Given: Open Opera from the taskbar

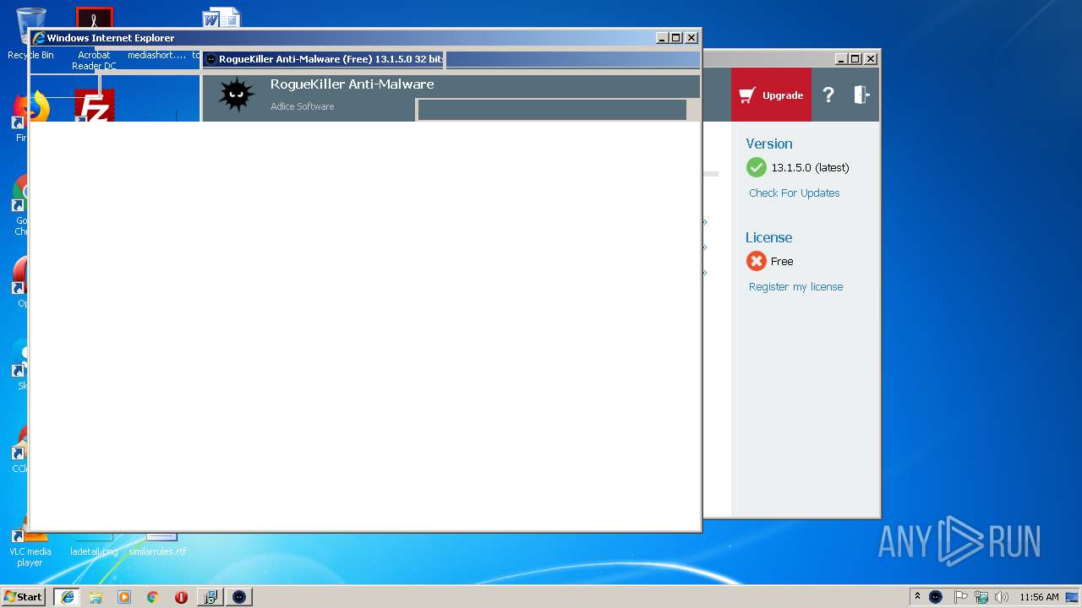Looking at the screenshot, I should pyautogui.click(x=181, y=597).
